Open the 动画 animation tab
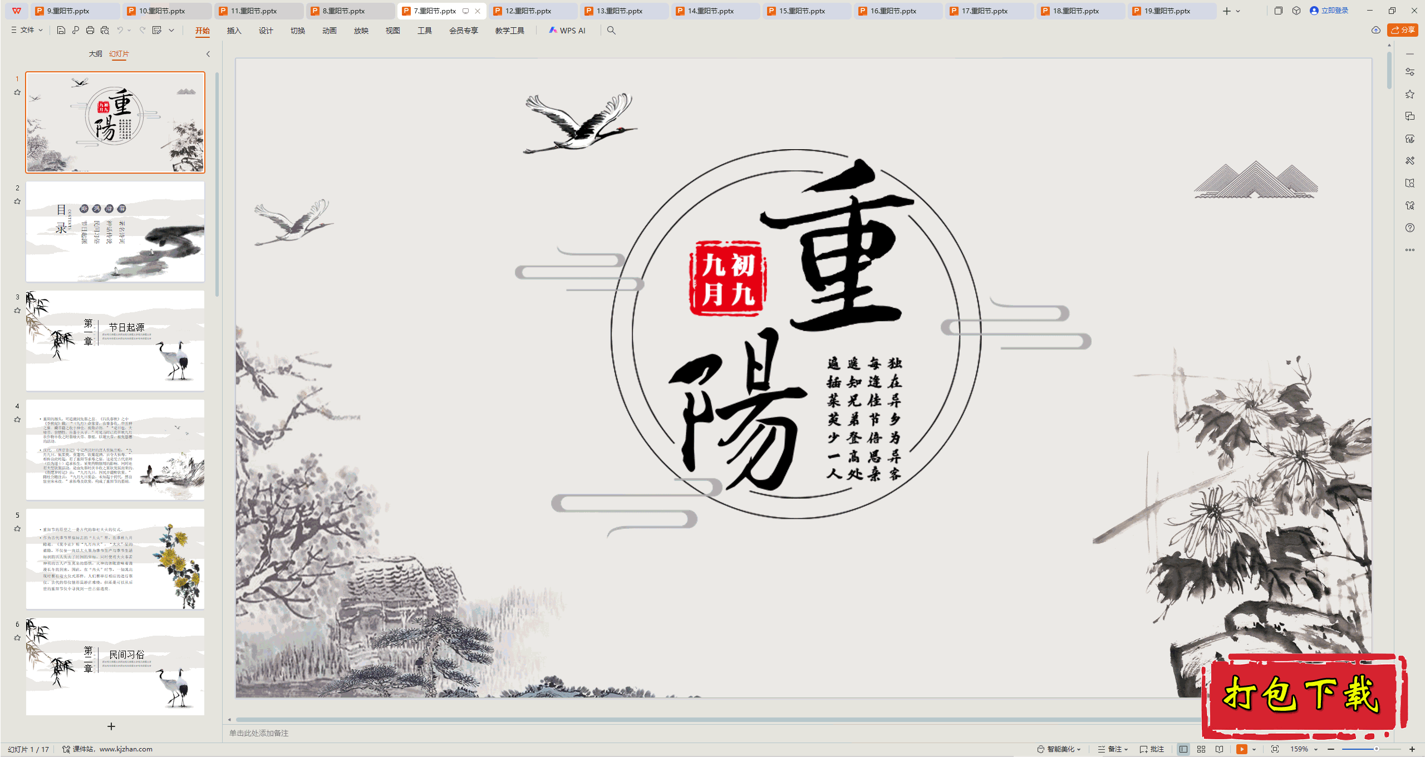The image size is (1425, 757). pyautogui.click(x=329, y=31)
